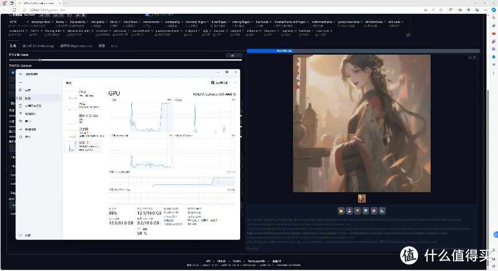Remove the "bad body" tag

[313, 30]
